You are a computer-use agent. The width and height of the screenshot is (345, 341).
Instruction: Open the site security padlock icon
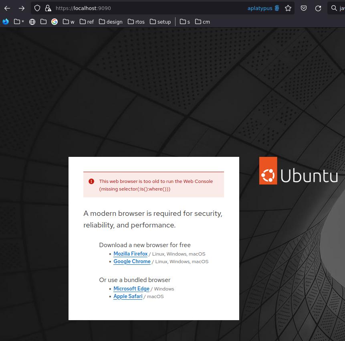(48, 8)
